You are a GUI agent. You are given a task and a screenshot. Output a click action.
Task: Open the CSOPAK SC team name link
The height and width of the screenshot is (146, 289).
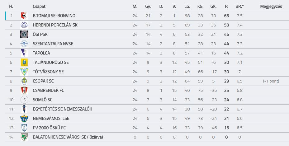click(43, 81)
